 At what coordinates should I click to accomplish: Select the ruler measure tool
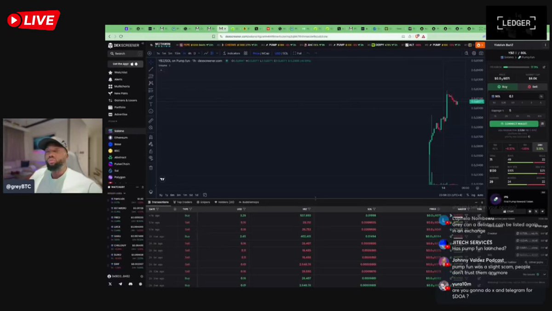(151, 121)
